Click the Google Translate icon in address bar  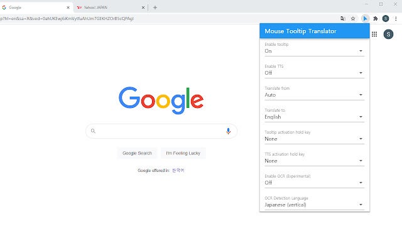(x=343, y=18)
